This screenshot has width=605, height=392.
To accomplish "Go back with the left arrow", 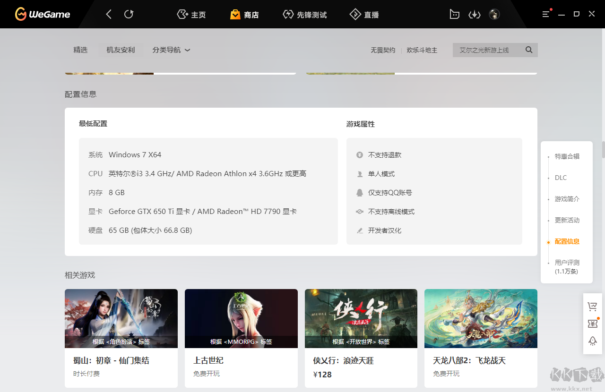I will (x=109, y=14).
